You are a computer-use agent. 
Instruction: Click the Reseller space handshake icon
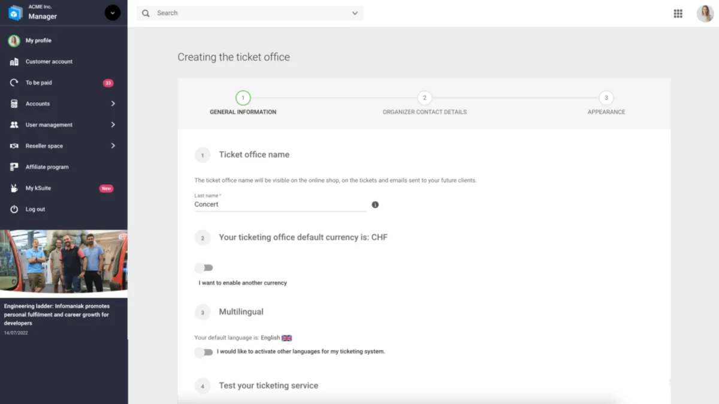pyautogui.click(x=14, y=146)
